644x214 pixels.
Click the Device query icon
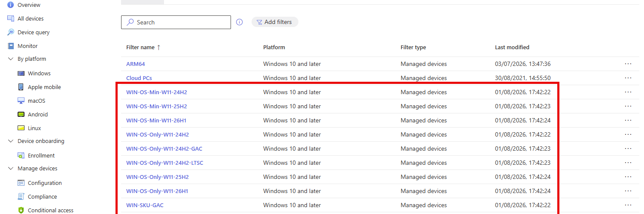pos(11,32)
